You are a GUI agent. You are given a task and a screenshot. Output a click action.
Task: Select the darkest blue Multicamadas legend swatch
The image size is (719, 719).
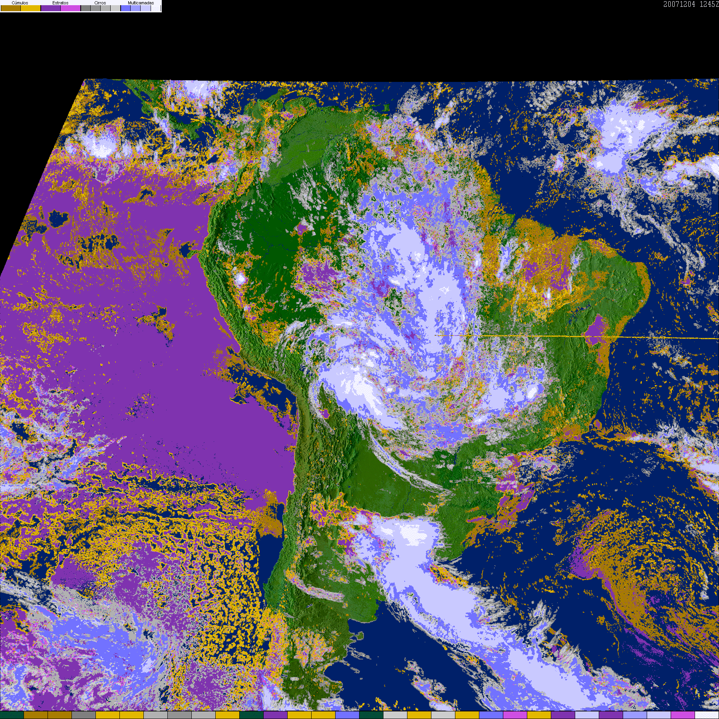[126, 8]
